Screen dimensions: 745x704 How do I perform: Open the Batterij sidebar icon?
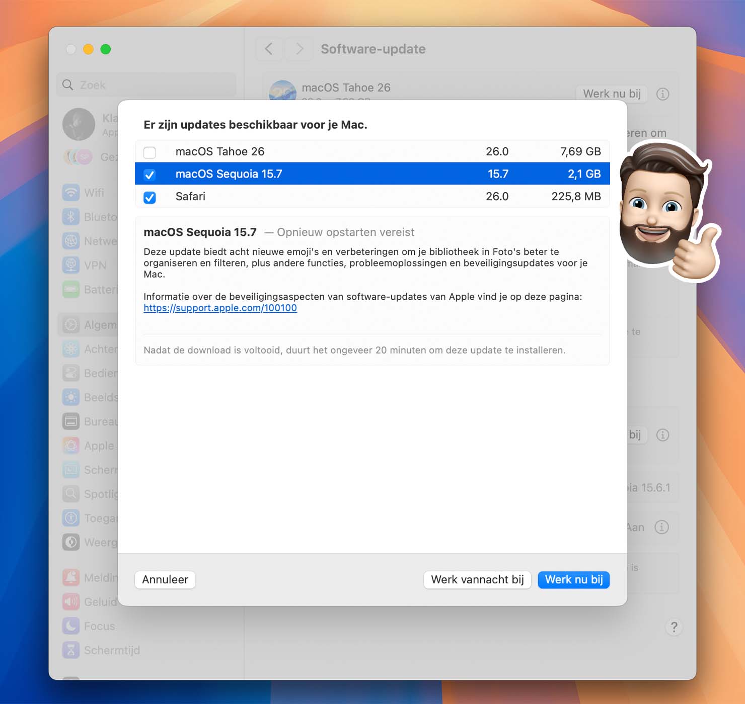tap(71, 289)
